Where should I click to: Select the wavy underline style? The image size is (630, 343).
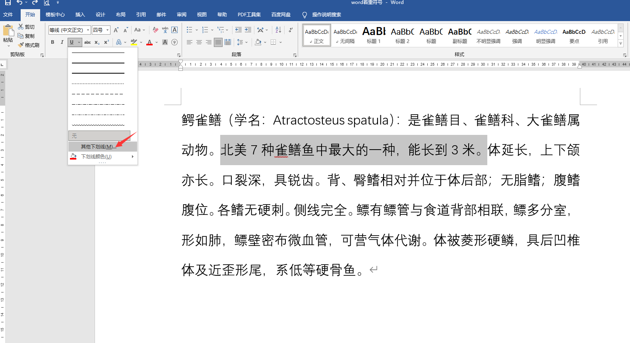click(x=98, y=125)
